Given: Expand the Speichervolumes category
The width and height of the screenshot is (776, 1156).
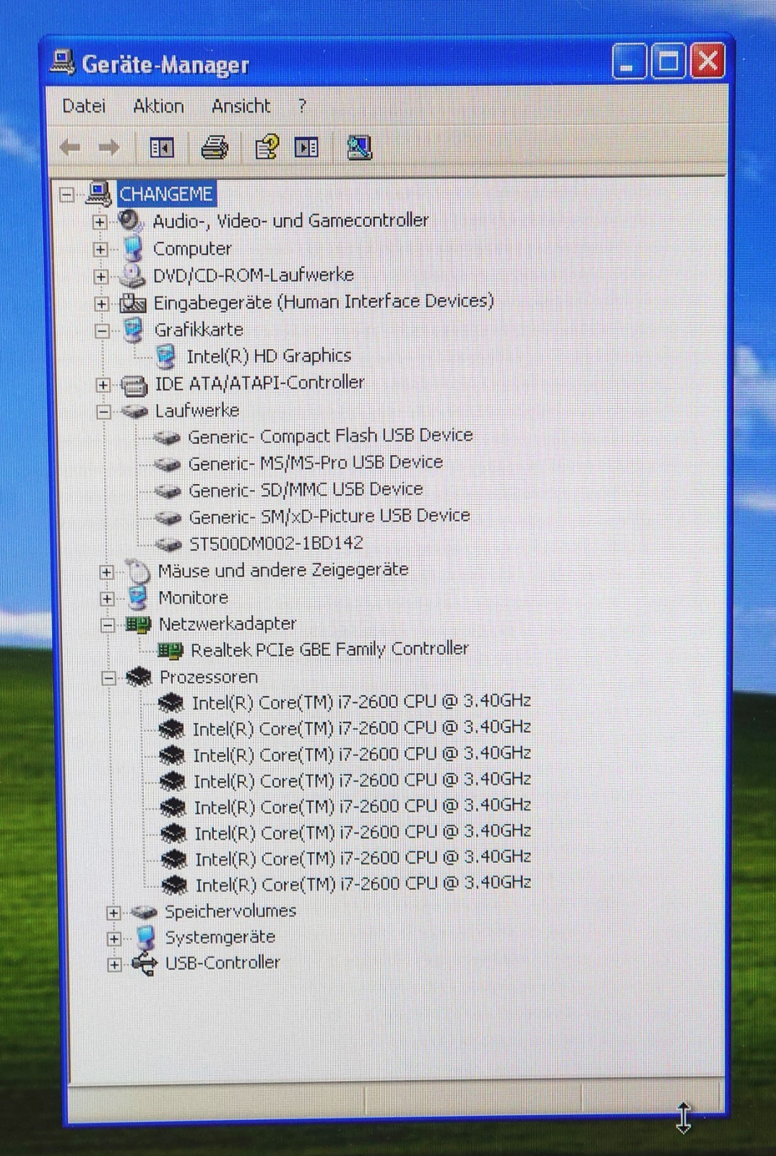Looking at the screenshot, I should pyautogui.click(x=113, y=913).
